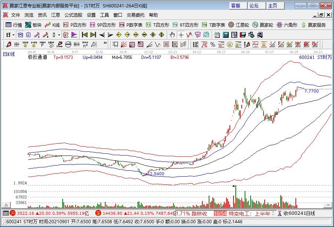Click the 主页 homepage button
Screen dimensions: 334x227
pos(275,6)
